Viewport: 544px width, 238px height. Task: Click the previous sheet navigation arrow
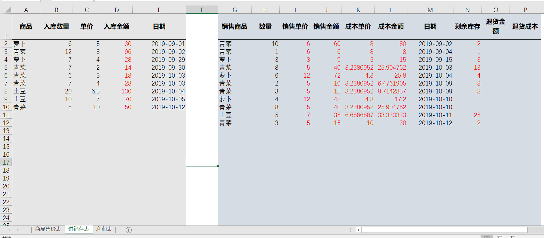[9, 230]
